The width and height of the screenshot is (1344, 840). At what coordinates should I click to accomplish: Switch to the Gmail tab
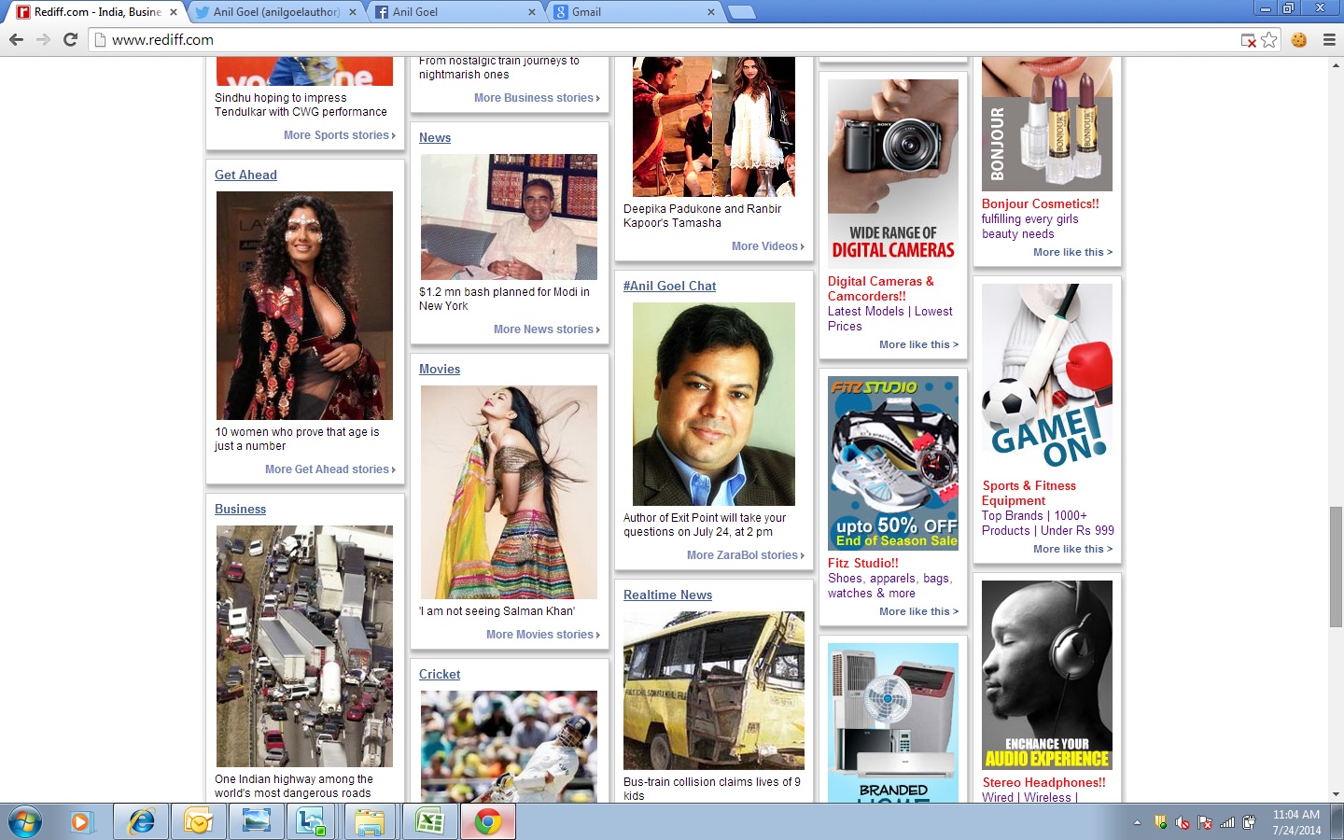coord(635,12)
